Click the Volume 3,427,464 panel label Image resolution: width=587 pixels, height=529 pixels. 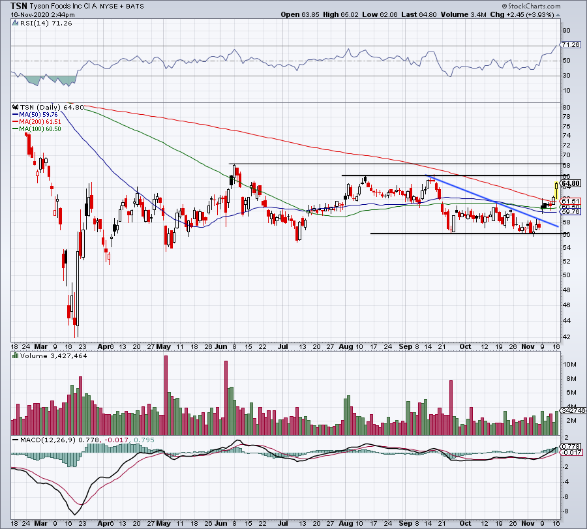(x=53, y=355)
